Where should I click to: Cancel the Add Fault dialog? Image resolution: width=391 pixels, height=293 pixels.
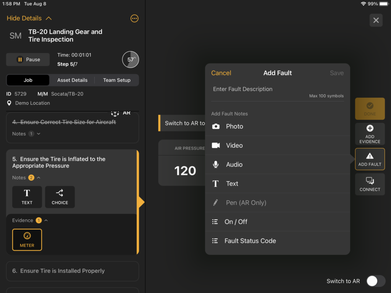tap(221, 73)
